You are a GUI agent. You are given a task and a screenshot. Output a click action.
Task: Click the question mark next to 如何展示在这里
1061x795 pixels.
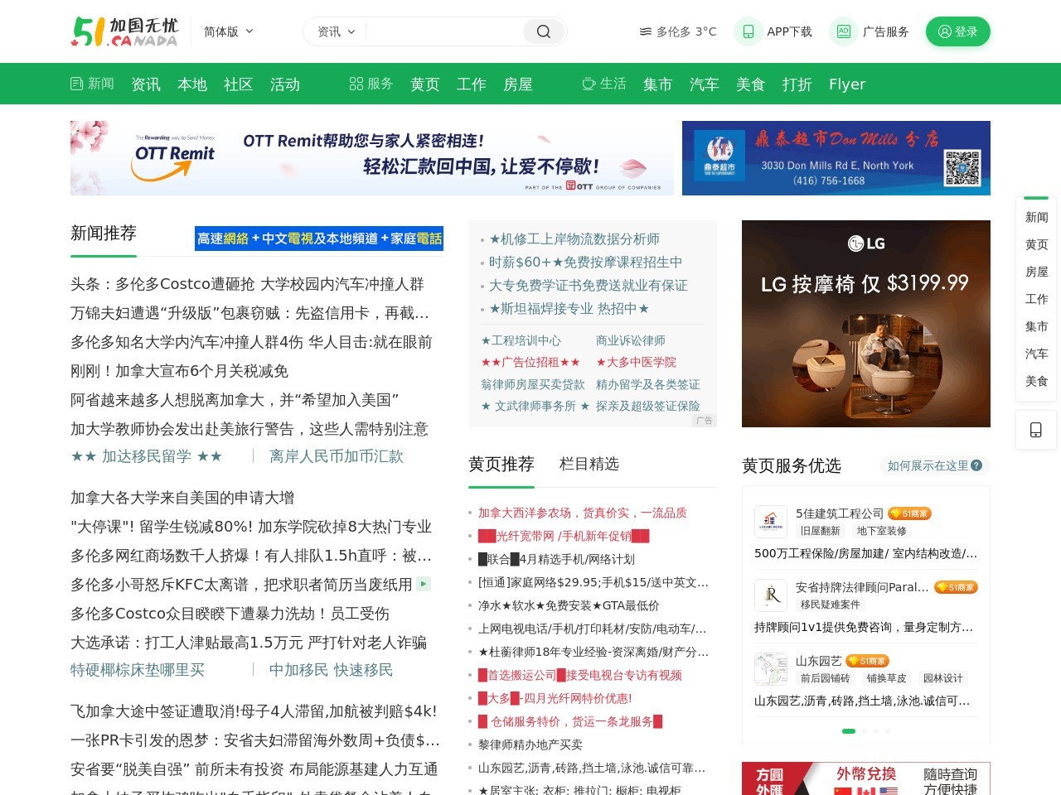(x=976, y=465)
